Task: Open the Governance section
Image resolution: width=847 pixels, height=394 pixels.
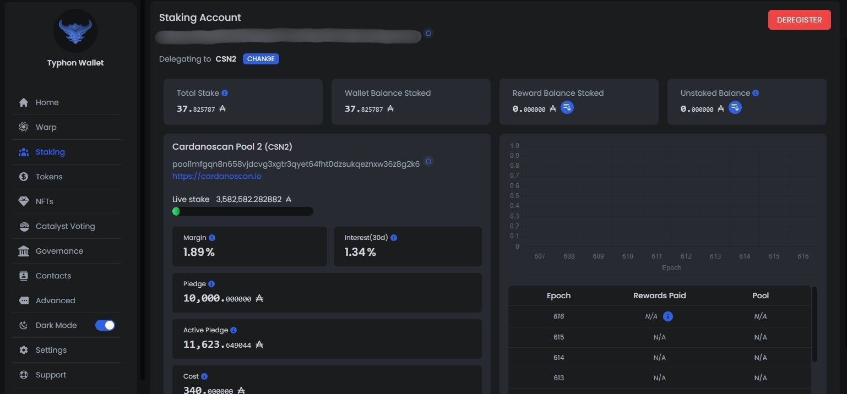Action: (59, 251)
